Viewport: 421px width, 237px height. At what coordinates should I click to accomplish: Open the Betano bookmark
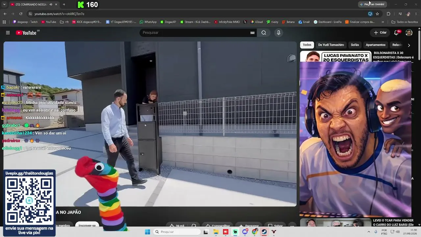click(288, 22)
